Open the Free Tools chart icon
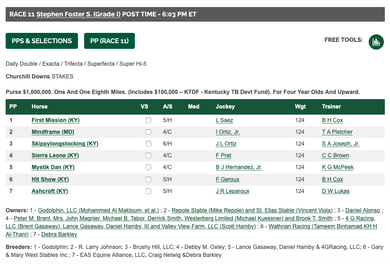 click(376, 42)
